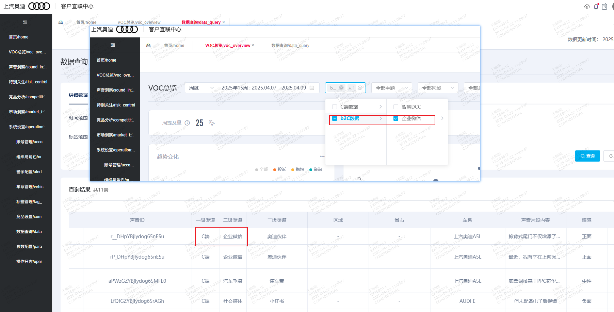
Task: Open 数据查询/data... in the background sidebar
Action: pos(26,232)
